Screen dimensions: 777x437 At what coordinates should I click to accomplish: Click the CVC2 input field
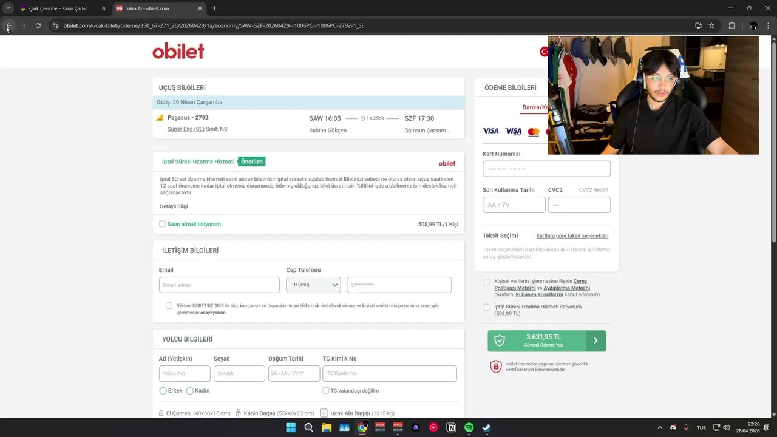click(579, 205)
